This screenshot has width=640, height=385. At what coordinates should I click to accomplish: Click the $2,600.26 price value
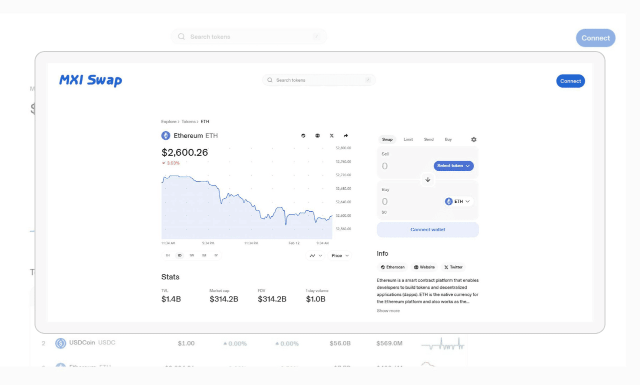click(184, 152)
